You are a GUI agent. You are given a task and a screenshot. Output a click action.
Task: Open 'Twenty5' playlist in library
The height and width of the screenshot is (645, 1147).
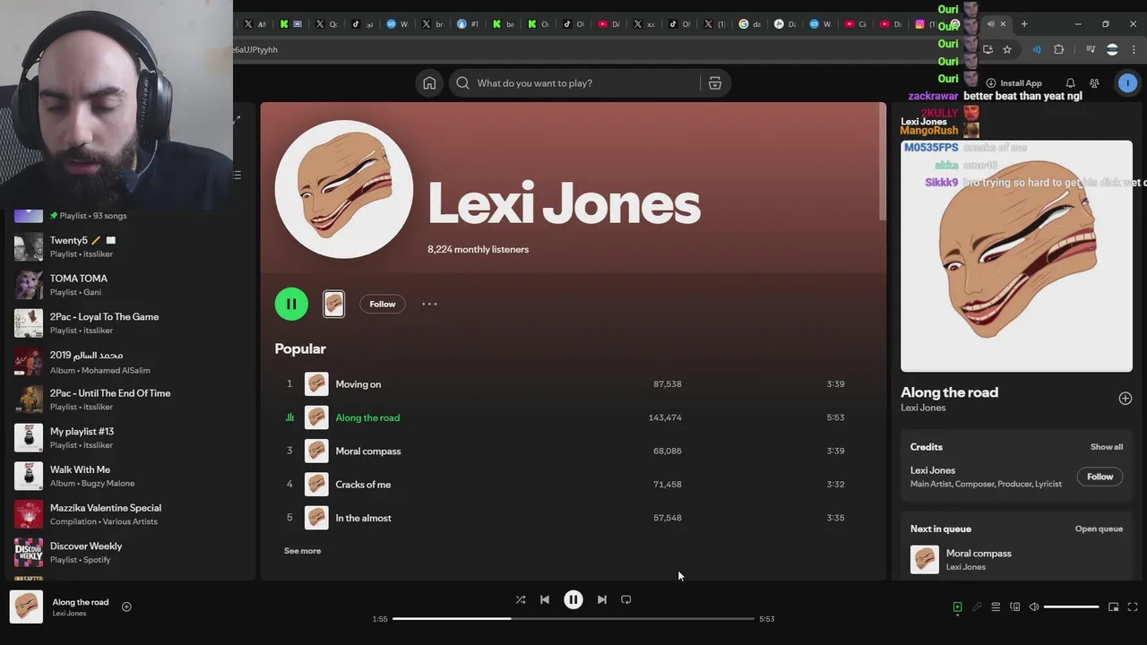click(x=130, y=246)
